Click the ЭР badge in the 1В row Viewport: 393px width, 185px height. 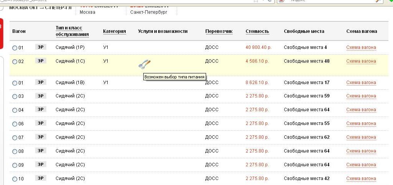pyautogui.click(x=41, y=82)
